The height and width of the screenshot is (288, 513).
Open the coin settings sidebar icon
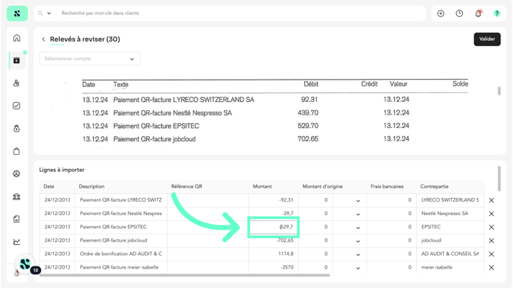16,173
